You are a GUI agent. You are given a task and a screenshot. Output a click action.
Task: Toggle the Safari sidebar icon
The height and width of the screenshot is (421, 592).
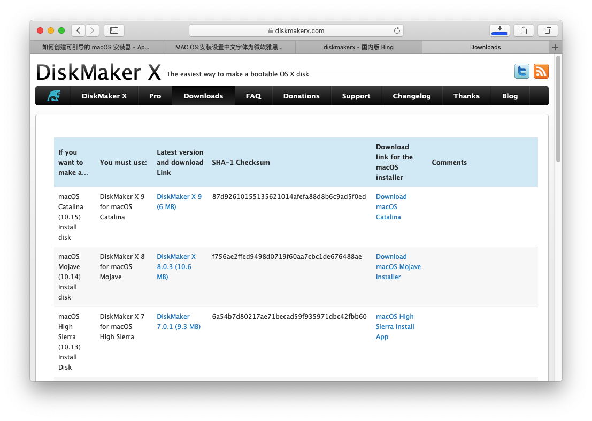coord(114,30)
